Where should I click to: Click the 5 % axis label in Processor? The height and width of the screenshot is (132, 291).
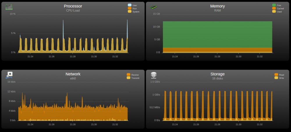click(13, 33)
